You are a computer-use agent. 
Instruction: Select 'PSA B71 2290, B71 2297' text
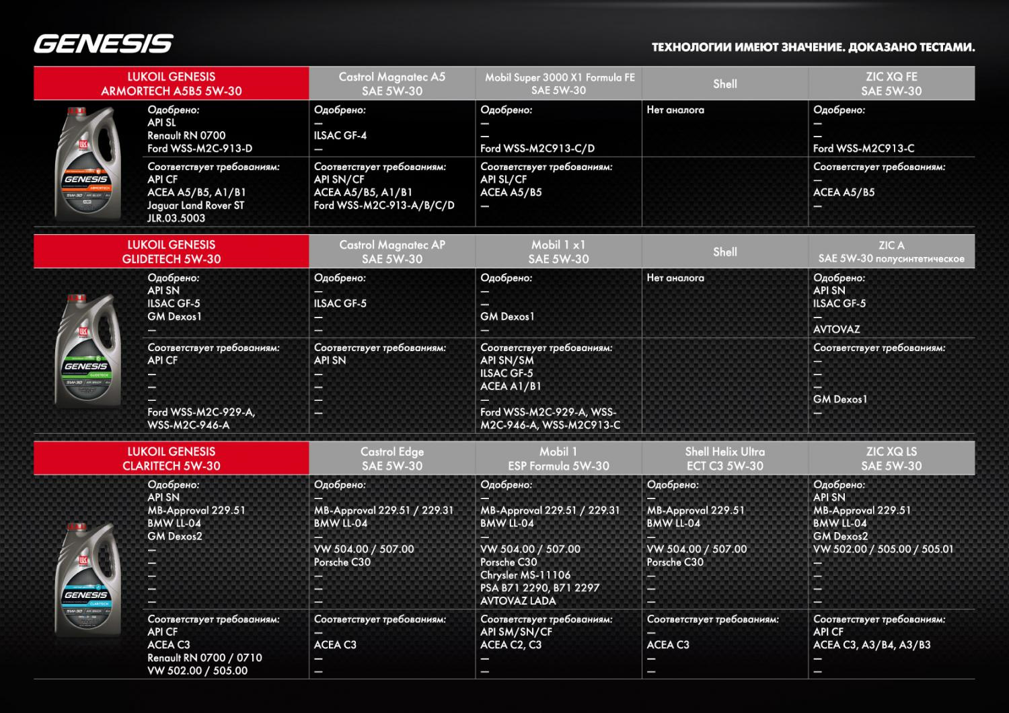tap(539, 588)
